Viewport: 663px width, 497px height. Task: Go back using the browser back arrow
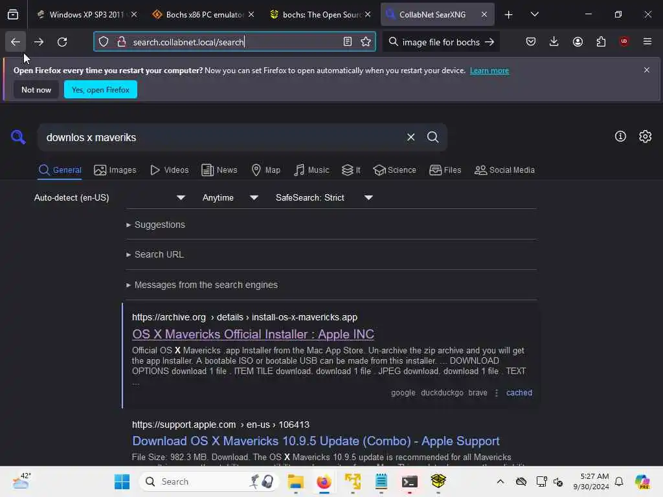pyautogui.click(x=16, y=42)
